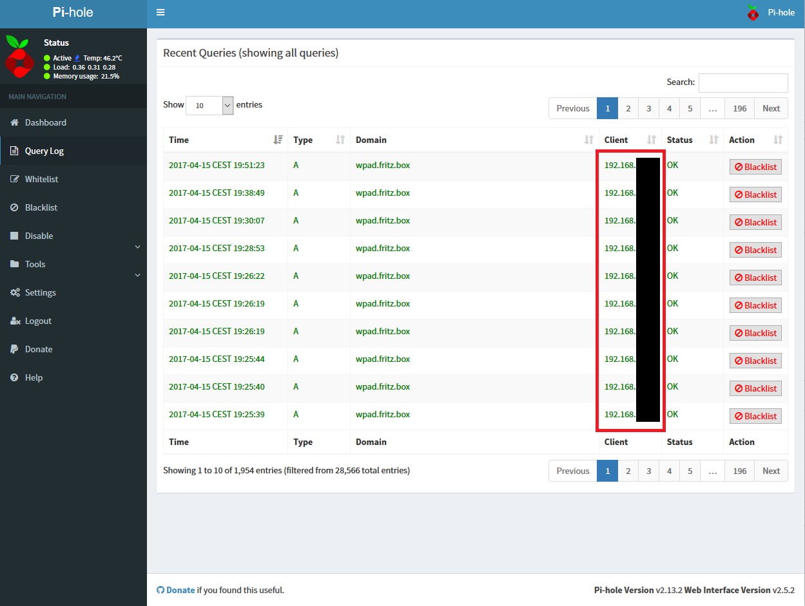Open the Pi-hole user menu at top right
Screen dimensions: 805x606
771,12
